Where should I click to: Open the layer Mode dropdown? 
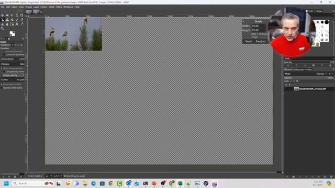pos(321,74)
